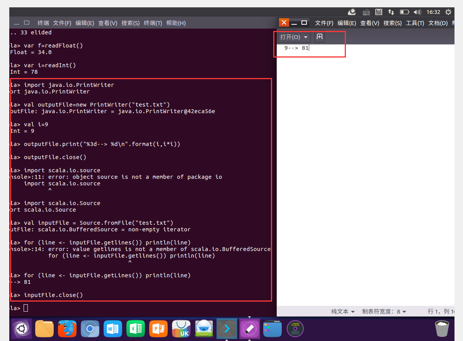Click the terminal text '.. 33 elided'
This screenshot has width=463, height=341.
click(x=31, y=32)
